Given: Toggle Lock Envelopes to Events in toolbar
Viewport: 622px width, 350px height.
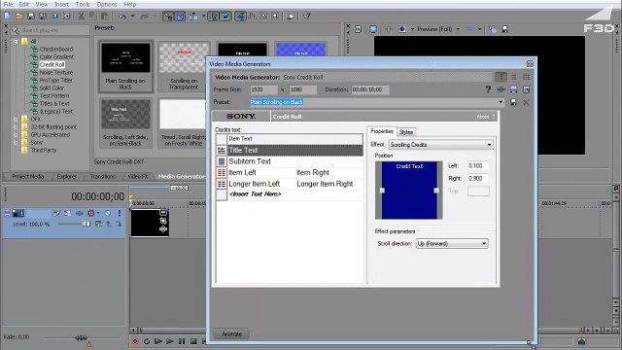Looking at the screenshot, I should pyautogui.click(x=214, y=17).
